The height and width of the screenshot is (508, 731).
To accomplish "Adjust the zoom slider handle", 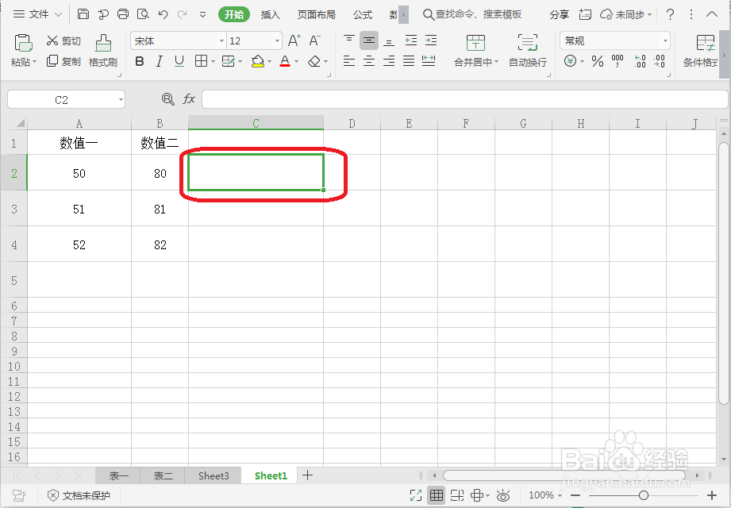I will click(x=644, y=495).
